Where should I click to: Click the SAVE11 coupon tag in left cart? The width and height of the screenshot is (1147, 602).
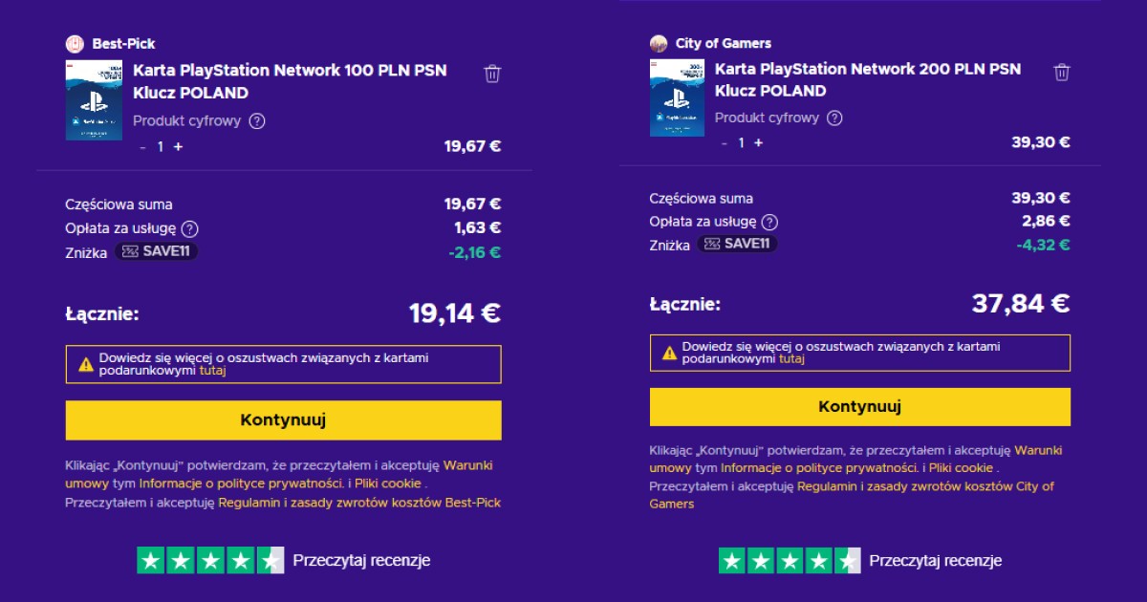[157, 251]
